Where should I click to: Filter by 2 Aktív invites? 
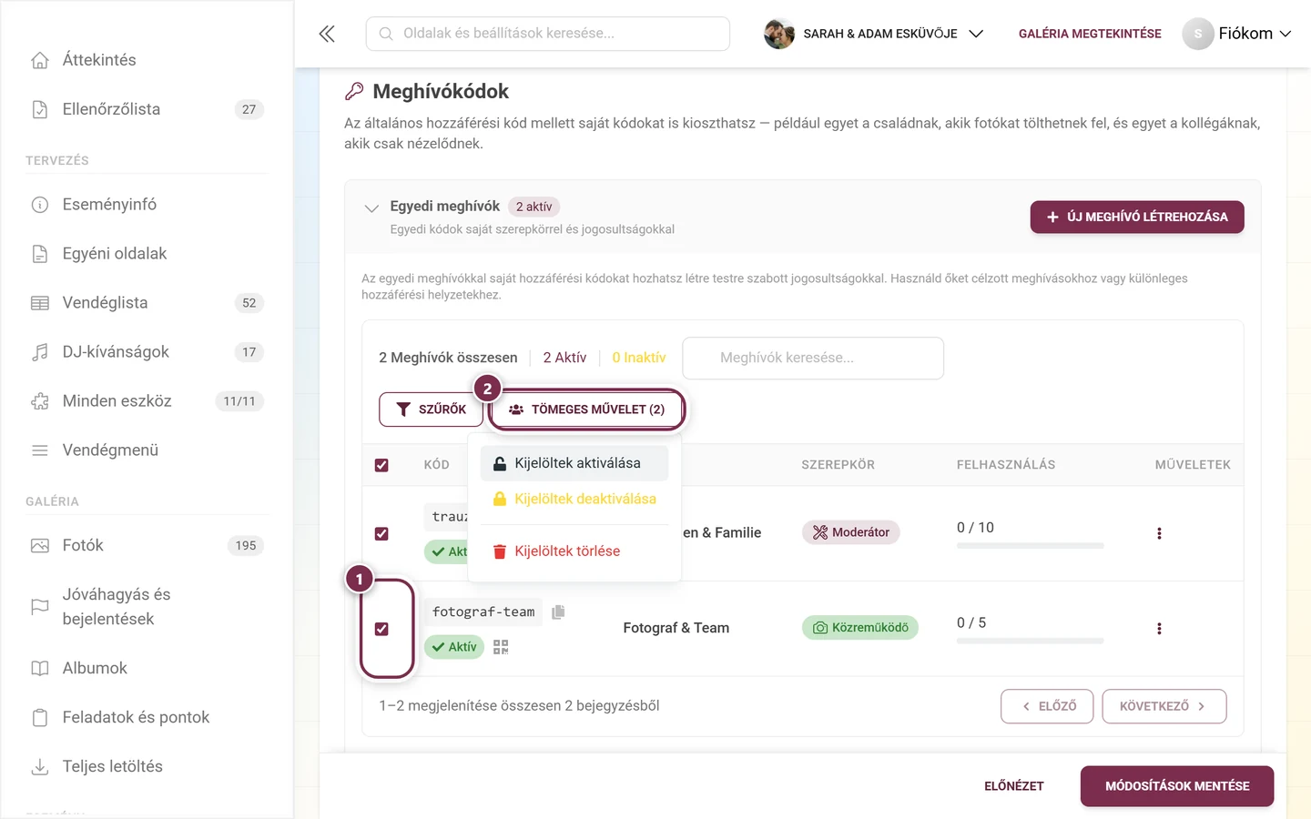click(564, 358)
